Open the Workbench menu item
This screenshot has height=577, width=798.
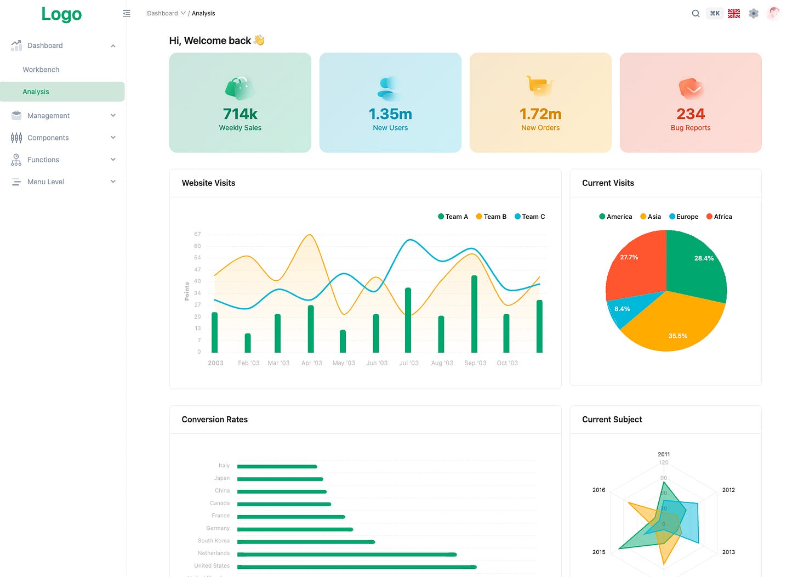(x=62, y=70)
